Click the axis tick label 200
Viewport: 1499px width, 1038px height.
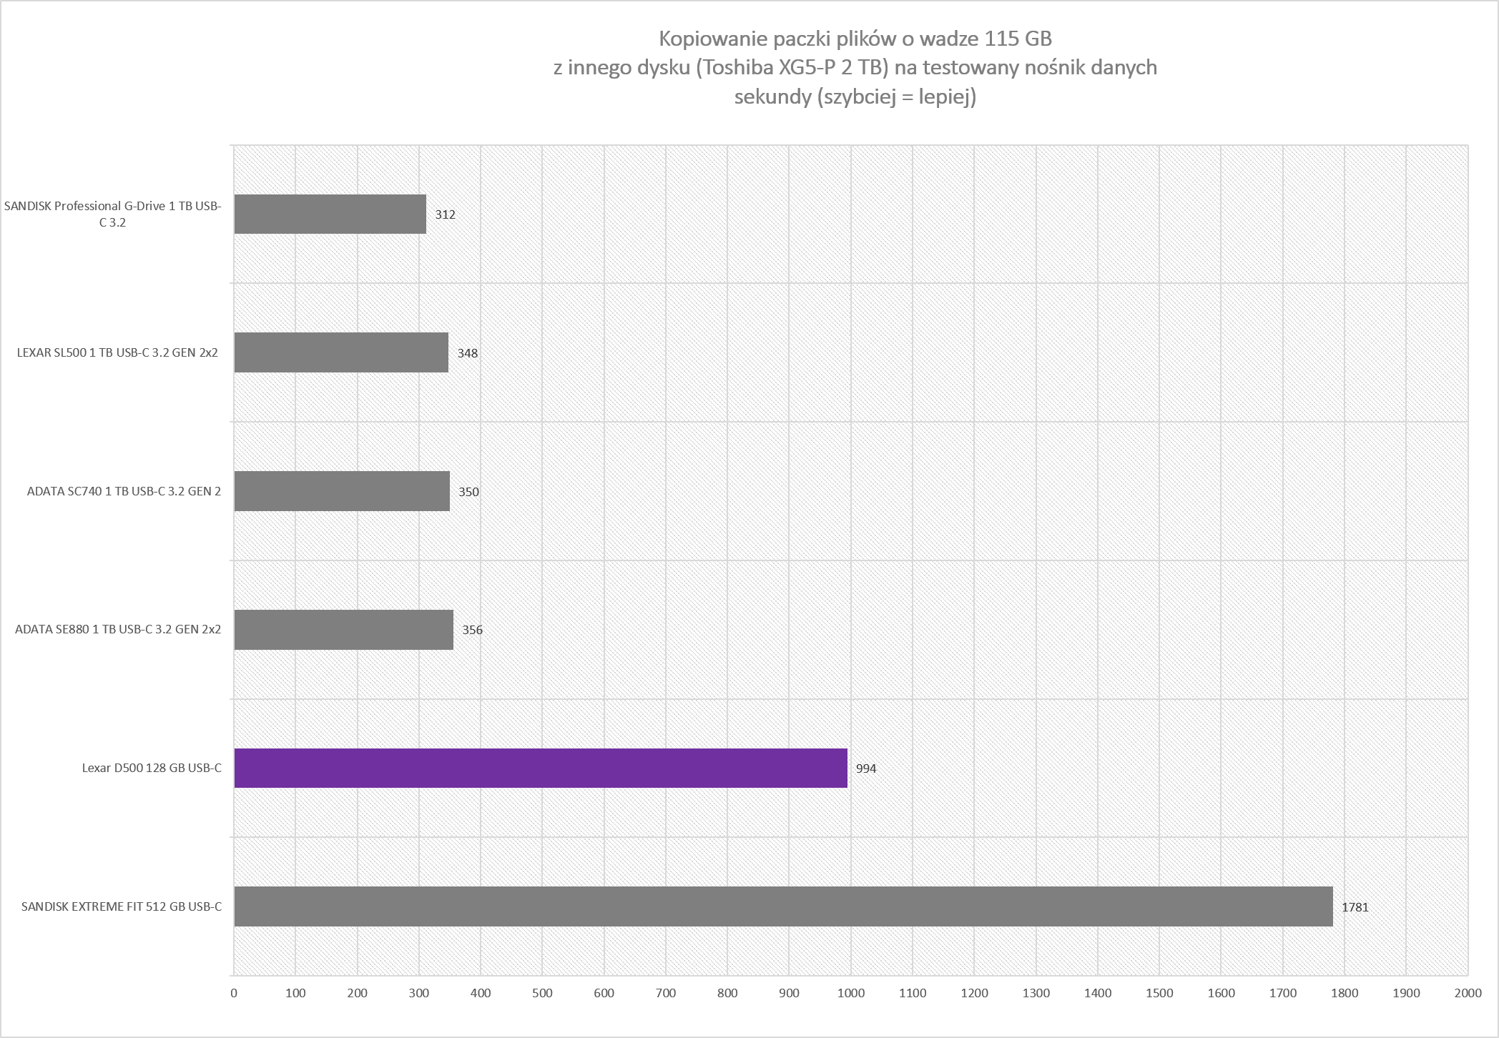(358, 993)
